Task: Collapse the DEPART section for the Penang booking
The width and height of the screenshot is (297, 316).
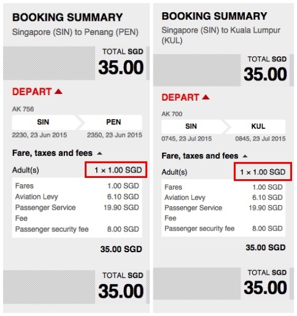Action: pyautogui.click(x=37, y=91)
